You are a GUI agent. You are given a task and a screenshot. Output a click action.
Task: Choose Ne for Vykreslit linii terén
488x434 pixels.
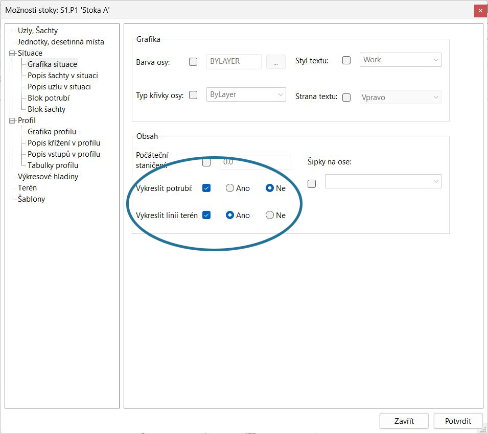(x=270, y=215)
